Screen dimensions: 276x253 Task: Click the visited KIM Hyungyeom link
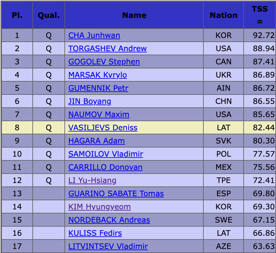(99, 207)
